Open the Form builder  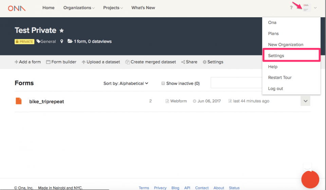61,62
